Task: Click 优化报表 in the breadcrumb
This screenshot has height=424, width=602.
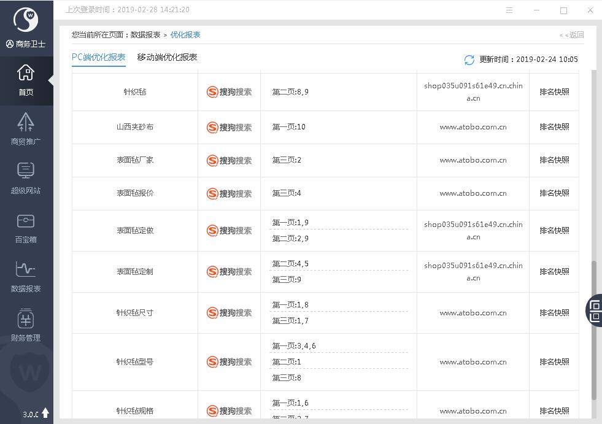Action: click(x=185, y=35)
